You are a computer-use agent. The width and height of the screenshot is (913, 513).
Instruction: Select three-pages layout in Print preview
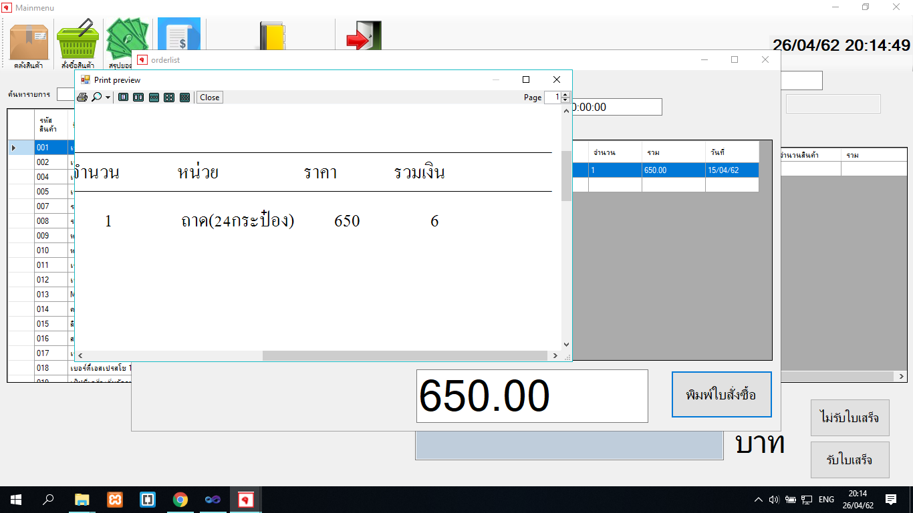[154, 98]
